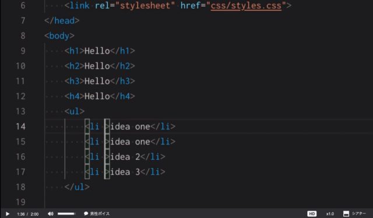The height and width of the screenshot is (218, 373).
Task: Click the 1:36 / 2:00 time display
Action: click(x=27, y=214)
